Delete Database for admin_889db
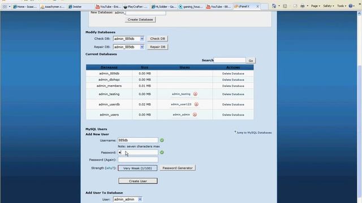Screen dimensions: 362x203 pyautogui.click(x=233, y=74)
